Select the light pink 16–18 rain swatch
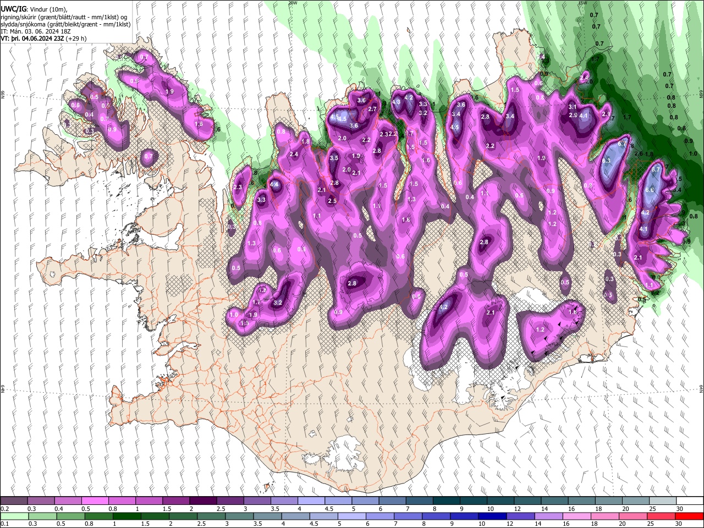The width and height of the screenshot is (704, 528). (x=576, y=516)
